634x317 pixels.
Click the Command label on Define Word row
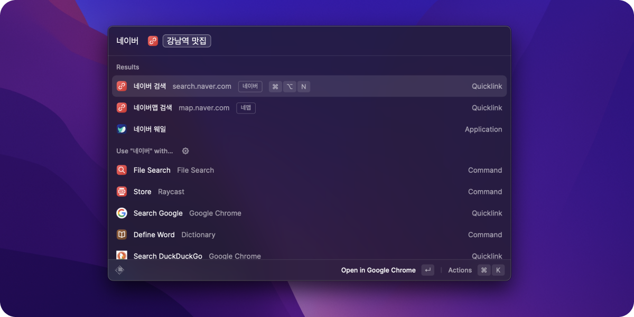pos(485,235)
